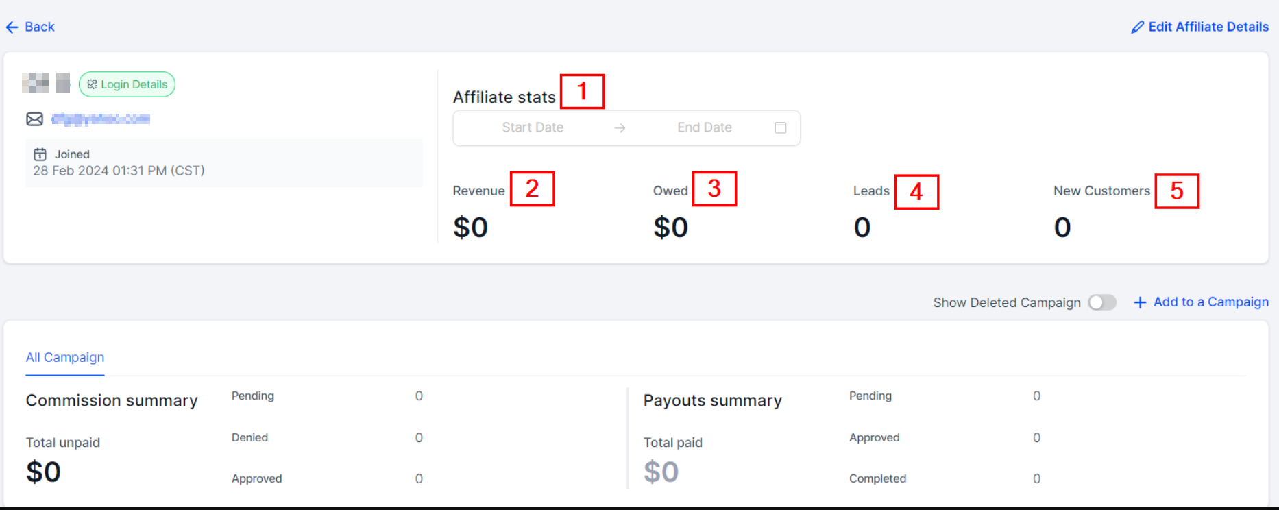The image size is (1279, 510).
Task: Click the arrow between start and end dates
Action: click(620, 128)
